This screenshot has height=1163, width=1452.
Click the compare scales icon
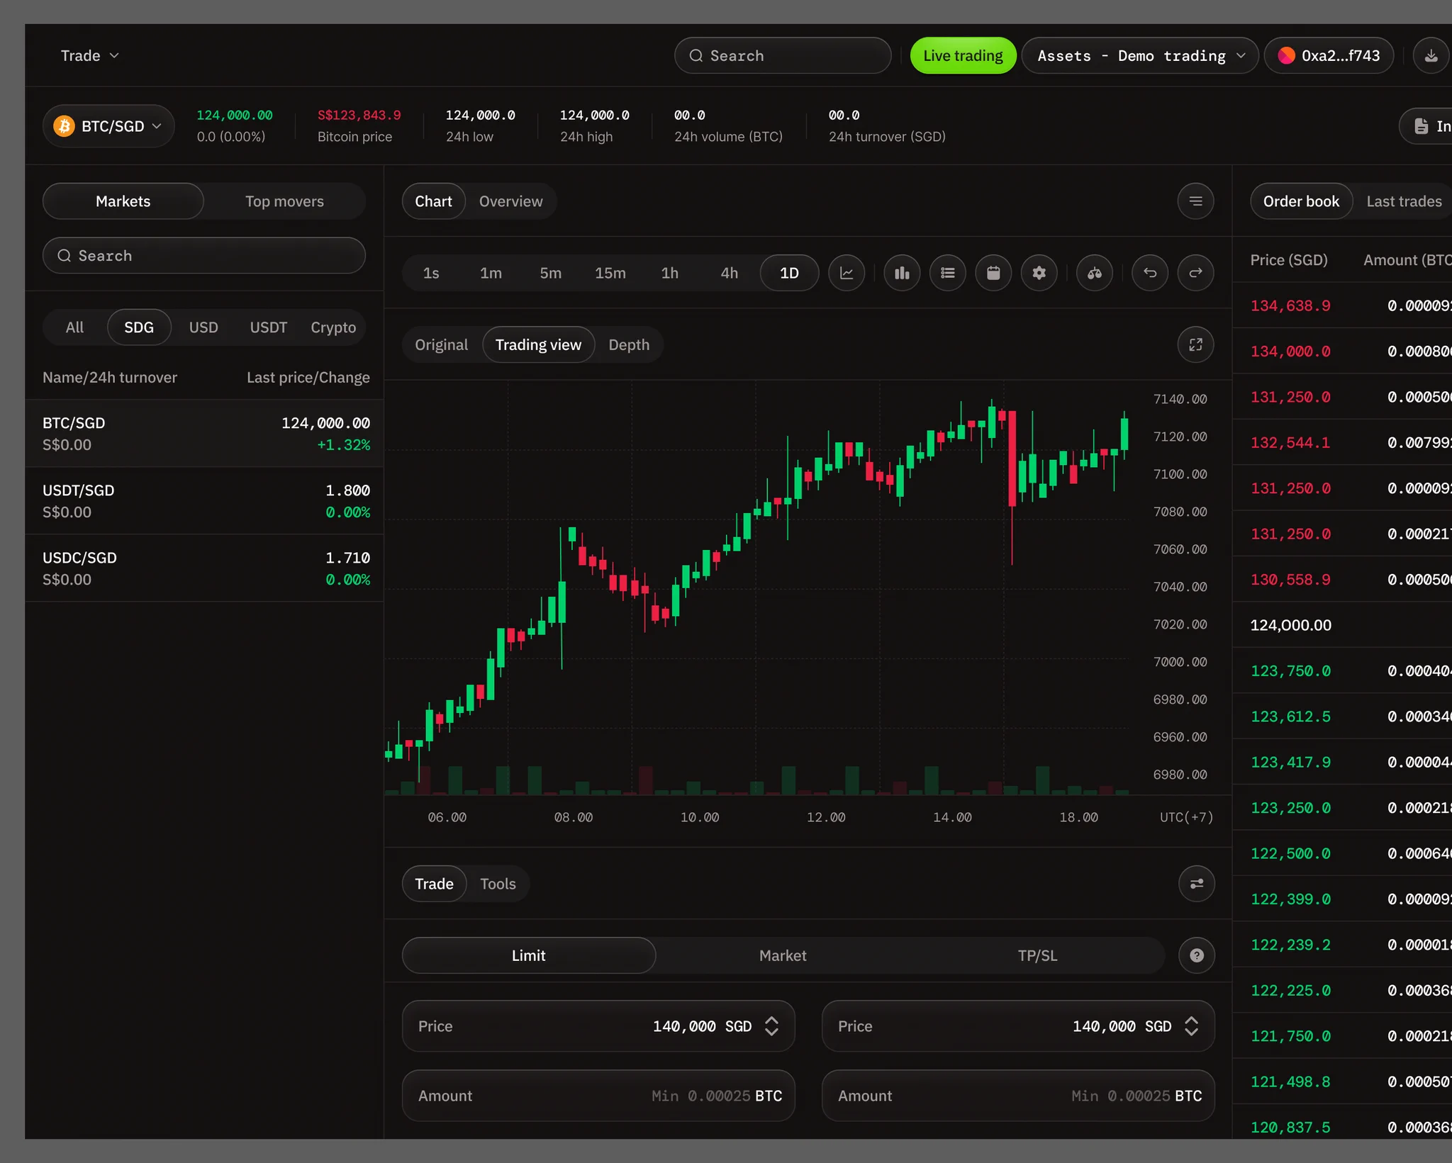click(1095, 273)
